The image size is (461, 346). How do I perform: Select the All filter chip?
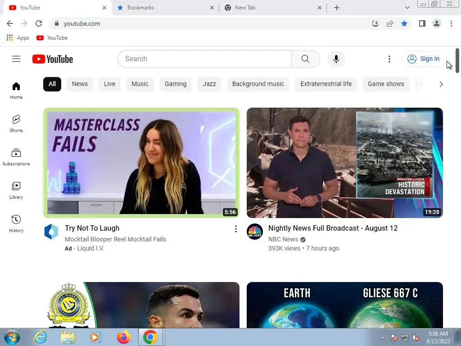point(52,84)
